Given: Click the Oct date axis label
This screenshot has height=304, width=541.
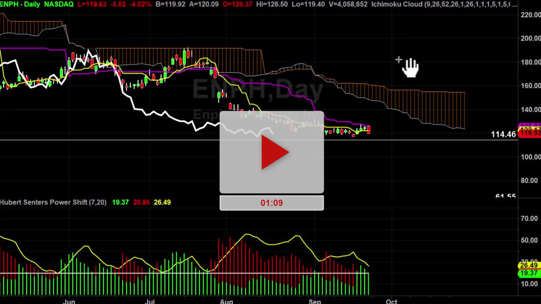Looking at the screenshot, I should (391, 301).
